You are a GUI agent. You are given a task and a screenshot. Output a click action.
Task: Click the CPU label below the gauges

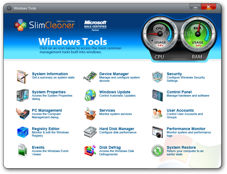click(159, 57)
